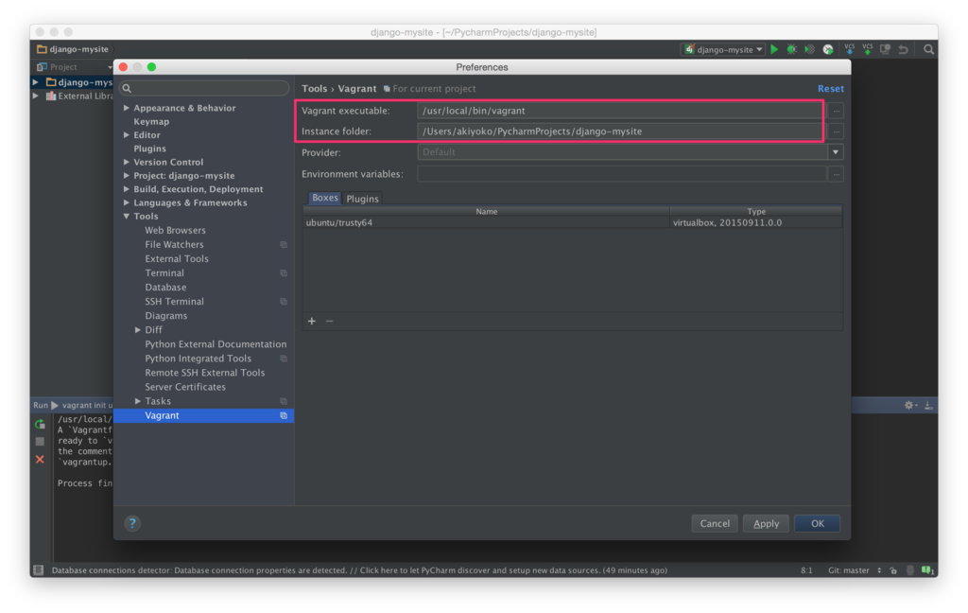Viewport: 968px width, 613px height.
Task: Expand Version Control settings
Action: (127, 163)
